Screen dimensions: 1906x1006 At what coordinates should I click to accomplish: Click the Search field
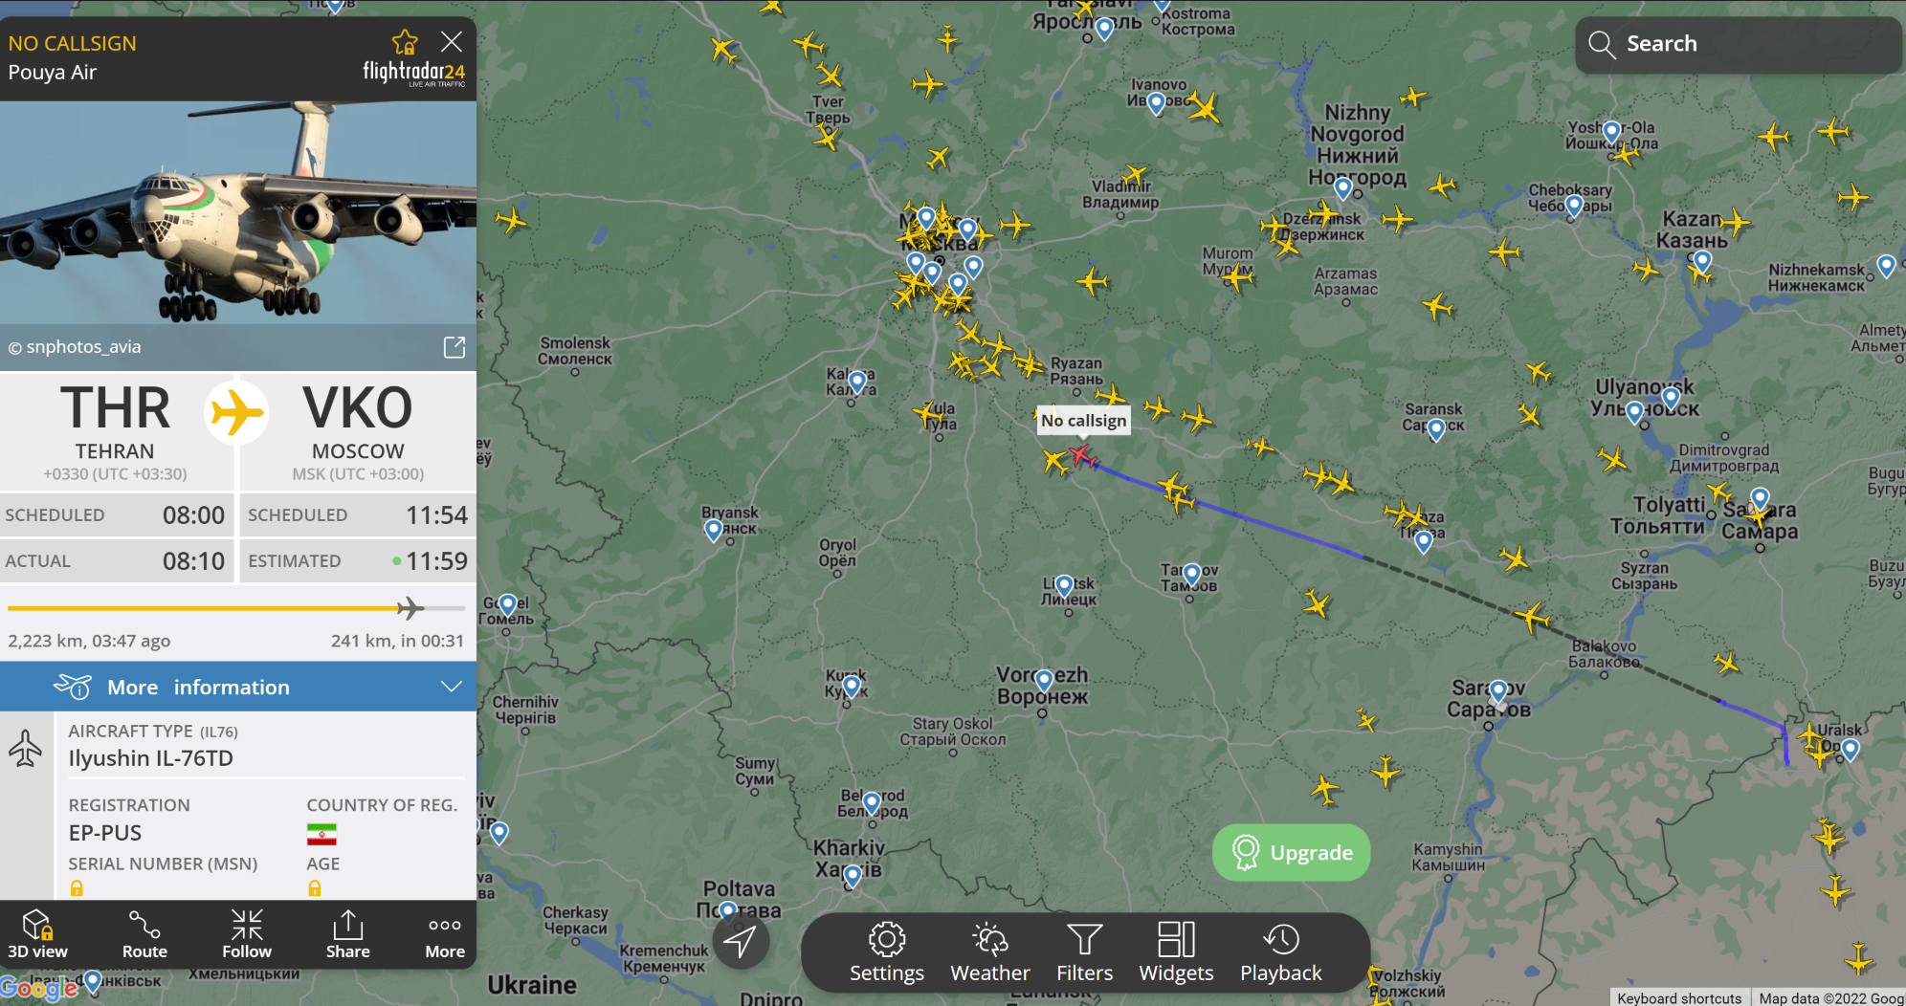click(1738, 44)
